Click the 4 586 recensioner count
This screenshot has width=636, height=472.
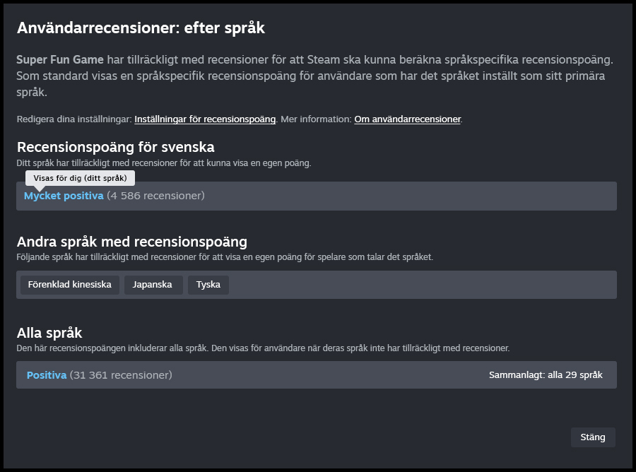pyautogui.click(x=155, y=196)
